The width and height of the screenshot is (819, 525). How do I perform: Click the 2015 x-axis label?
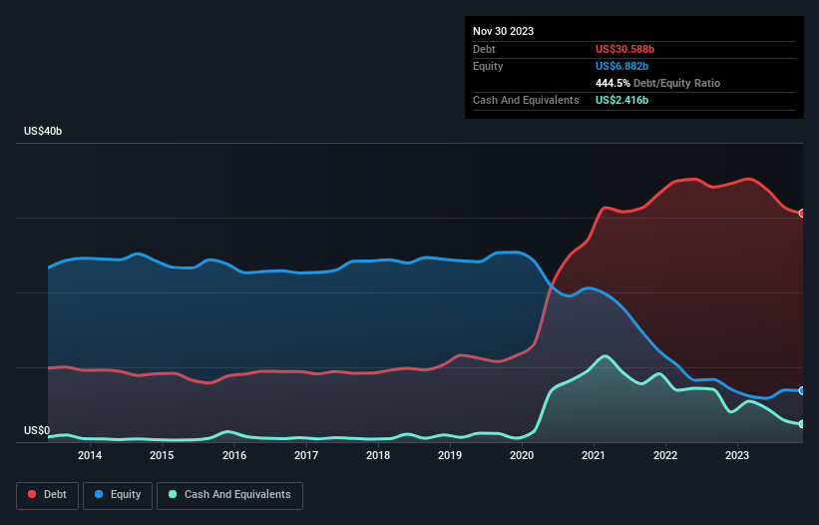(162, 455)
